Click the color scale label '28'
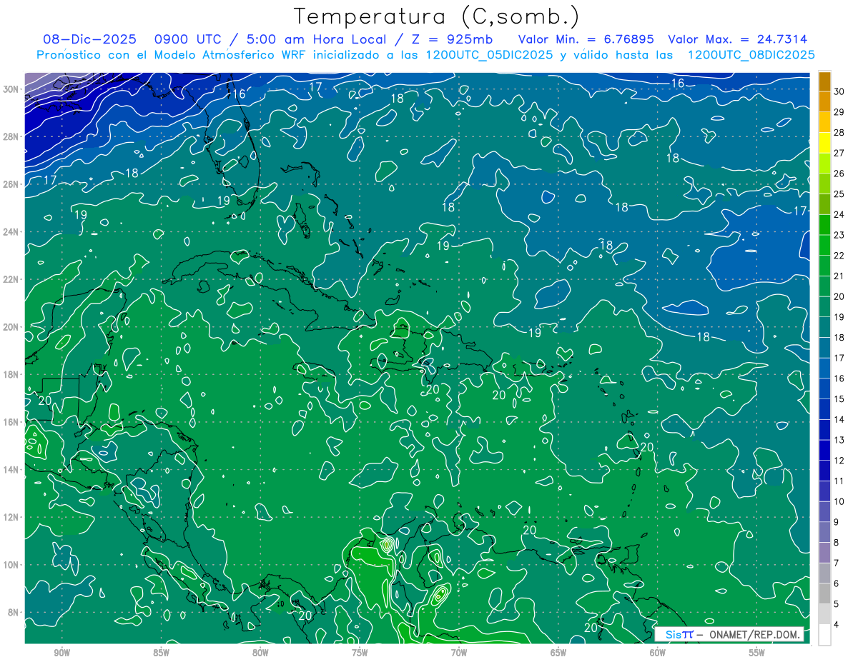The height and width of the screenshot is (662, 858). point(839,133)
